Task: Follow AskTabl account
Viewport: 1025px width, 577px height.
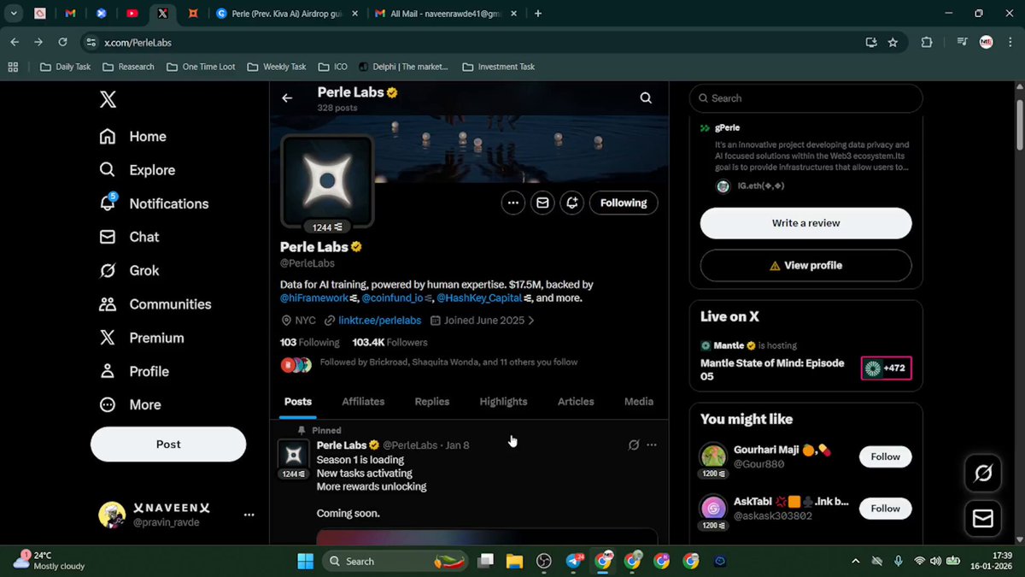Action: coord(885,508)
